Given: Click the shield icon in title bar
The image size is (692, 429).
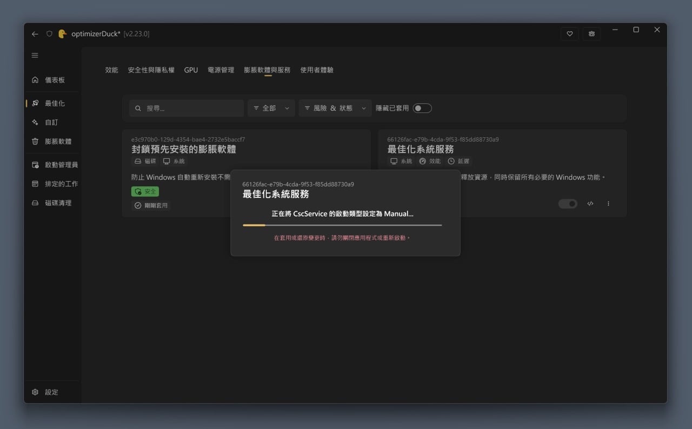Looking at the screenshot, I should click(49, 34).
